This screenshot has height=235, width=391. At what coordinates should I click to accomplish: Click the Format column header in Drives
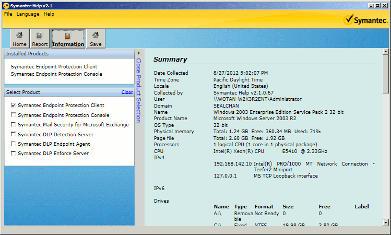point(264,207)
